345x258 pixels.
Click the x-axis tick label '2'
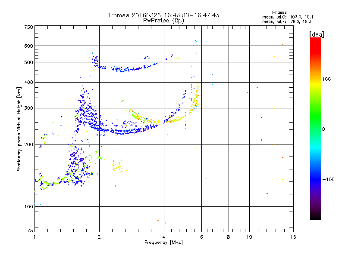tap(99, 237)
